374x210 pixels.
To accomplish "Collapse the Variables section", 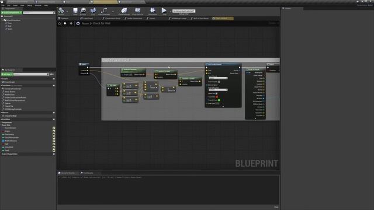I will tap(1, 119).
